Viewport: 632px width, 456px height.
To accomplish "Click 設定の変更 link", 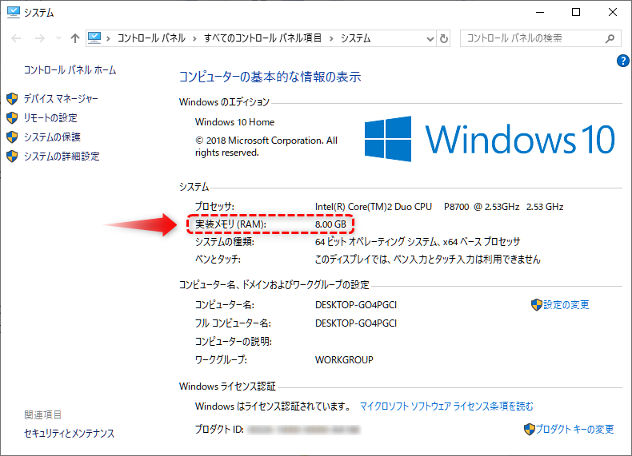I will pyautogui.click(x=566, y=305).
